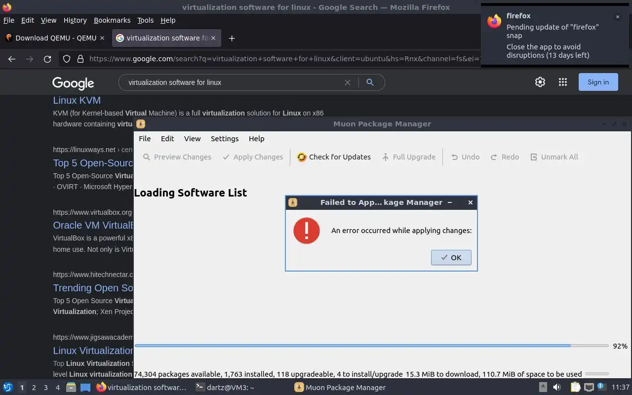Open Firefox's Tools menu

[145, 20]
